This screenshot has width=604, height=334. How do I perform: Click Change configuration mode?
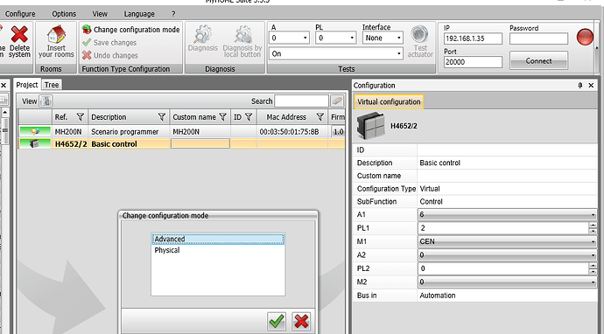pyautogui.click(x=131, y=30)
